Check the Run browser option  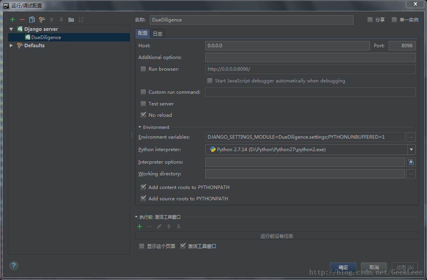point(143,69)
